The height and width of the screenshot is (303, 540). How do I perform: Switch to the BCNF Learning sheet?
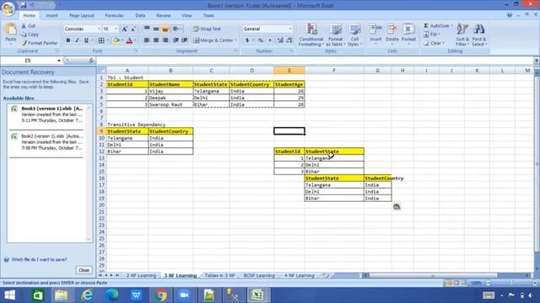pyautogui.click(x=259, y=275)
